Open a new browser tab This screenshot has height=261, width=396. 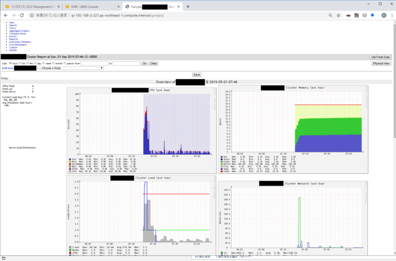click(x=188, y=7)
